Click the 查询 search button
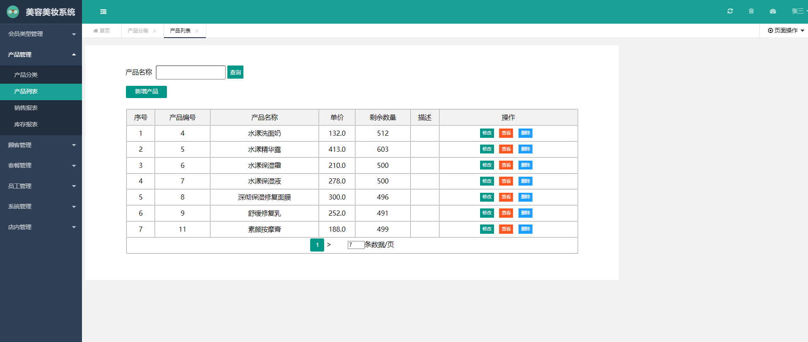 tap(235, 72)
